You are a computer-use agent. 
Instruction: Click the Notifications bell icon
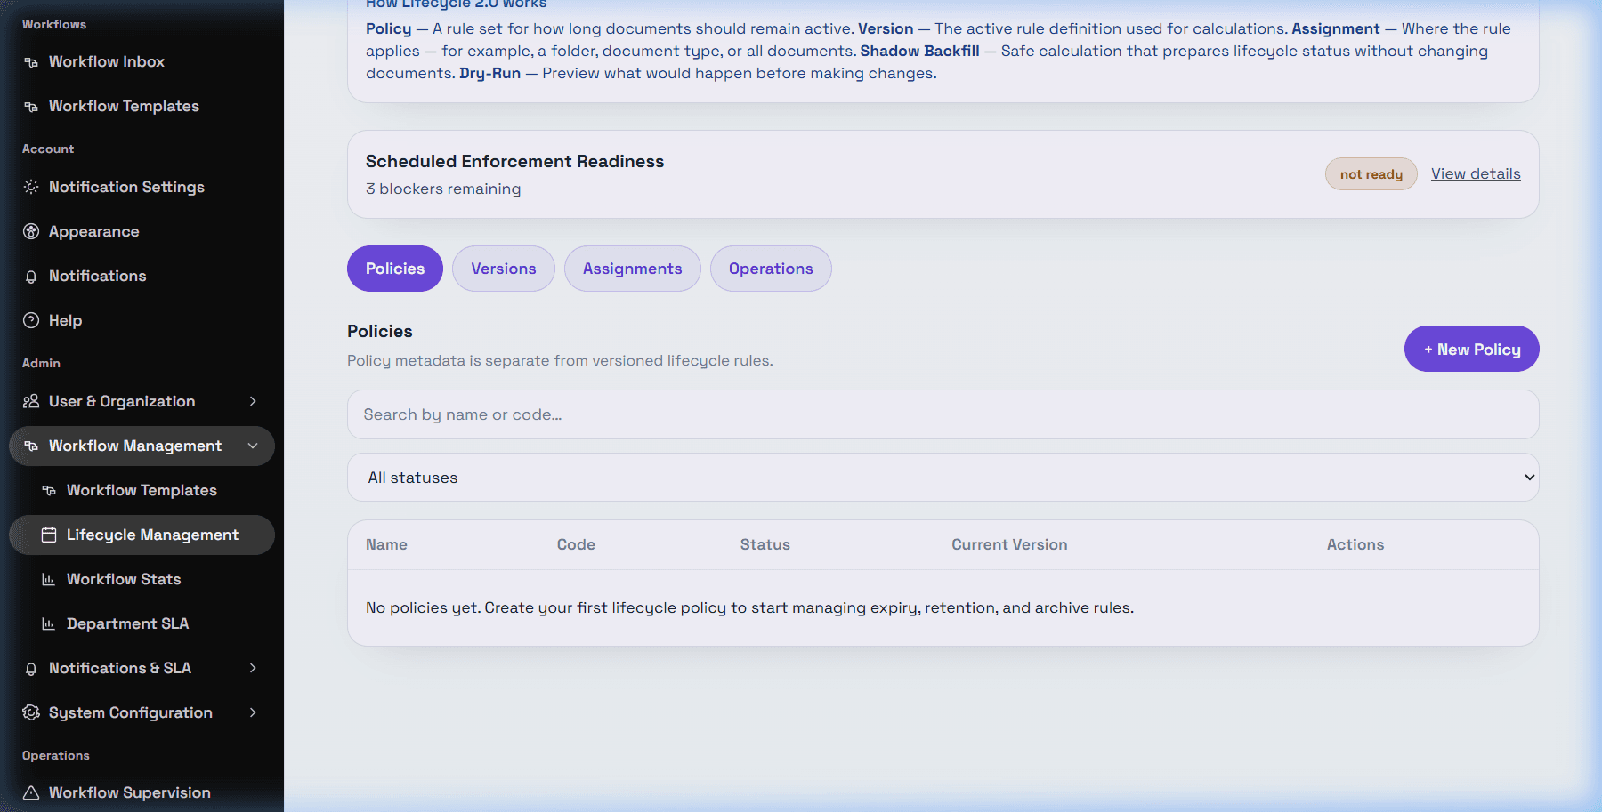(x=31, y=277)
